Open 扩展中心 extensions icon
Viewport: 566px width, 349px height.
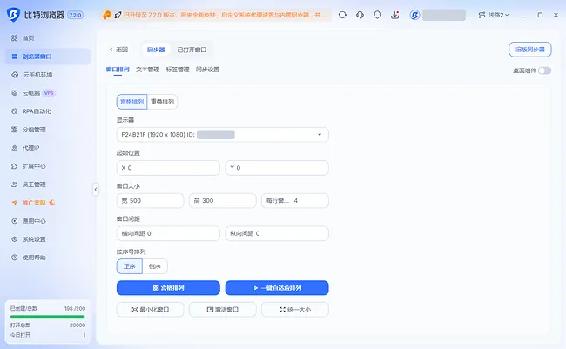pyautogui.click(x=15, y=166)
